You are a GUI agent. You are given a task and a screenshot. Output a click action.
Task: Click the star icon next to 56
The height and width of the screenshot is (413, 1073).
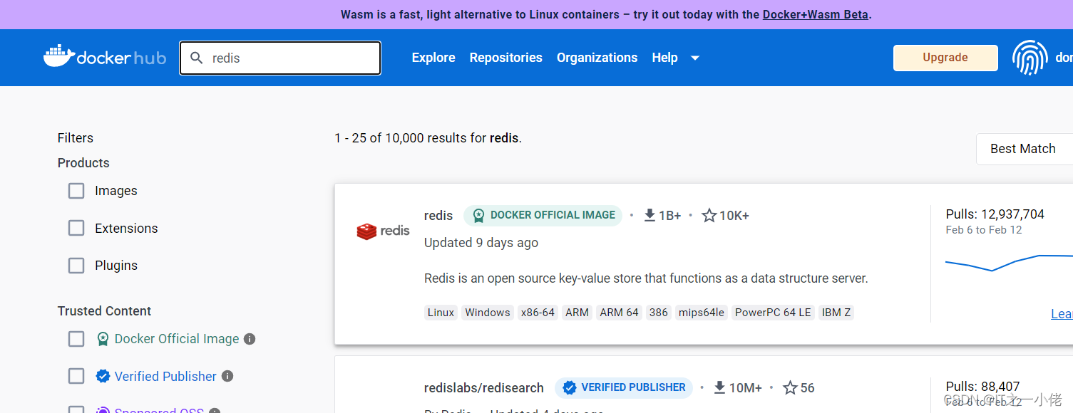point(790,387)
